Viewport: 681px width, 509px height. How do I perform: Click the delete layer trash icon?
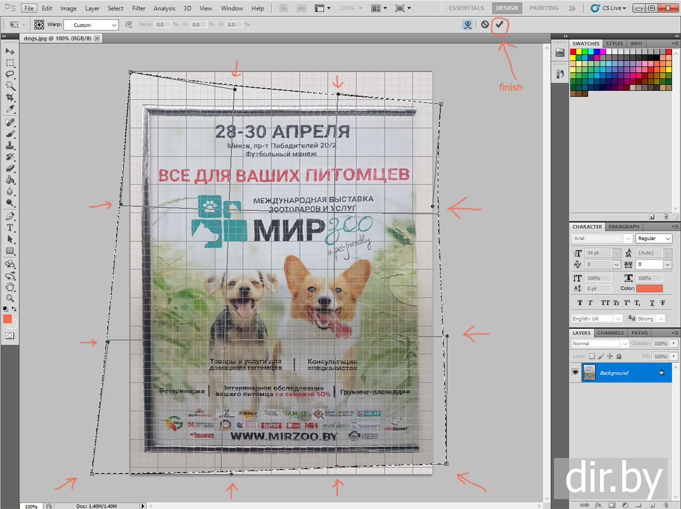[665, 505]
